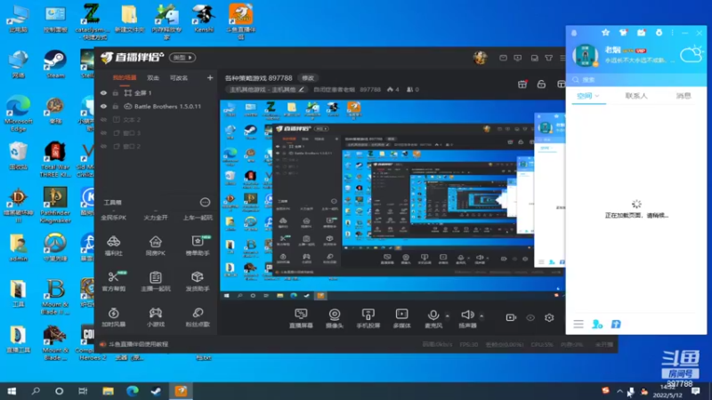Open the QQ main menu hamburger icon

tap(578, 324)
